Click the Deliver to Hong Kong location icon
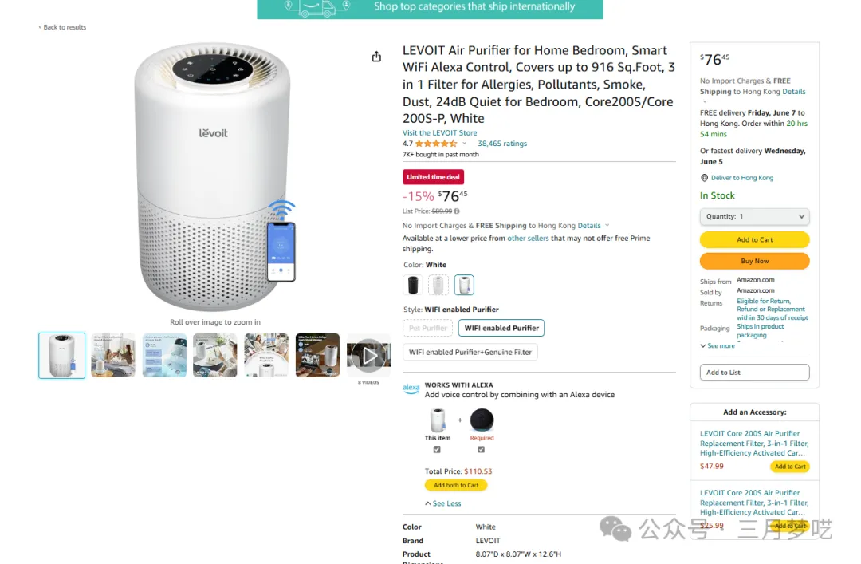 (x=704, y=178)
